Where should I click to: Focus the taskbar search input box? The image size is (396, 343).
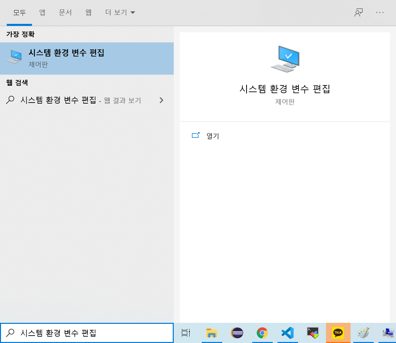87,333
